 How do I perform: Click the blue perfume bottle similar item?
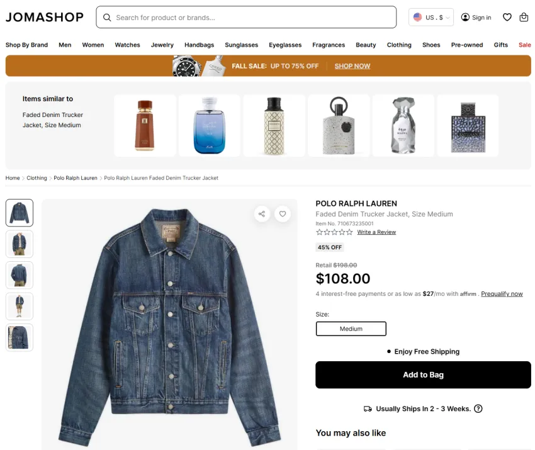point(209,125)
